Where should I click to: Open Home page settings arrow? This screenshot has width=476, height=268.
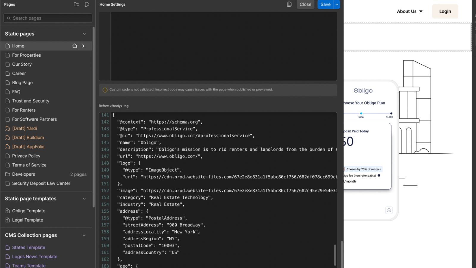pos(84,46)
